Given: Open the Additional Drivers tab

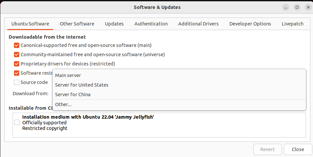Looking at the screenshot, I should [x=198, y=24].
